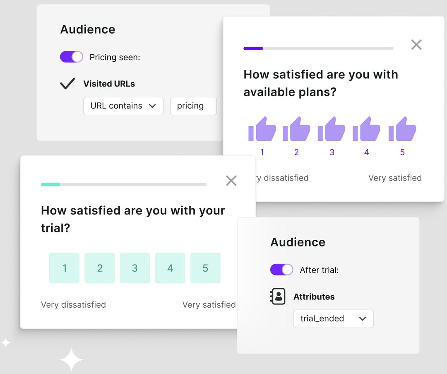Close the trial satisfaction survey
The height and width of the screenshot is (374, 447).
click(x=231, y=181)
